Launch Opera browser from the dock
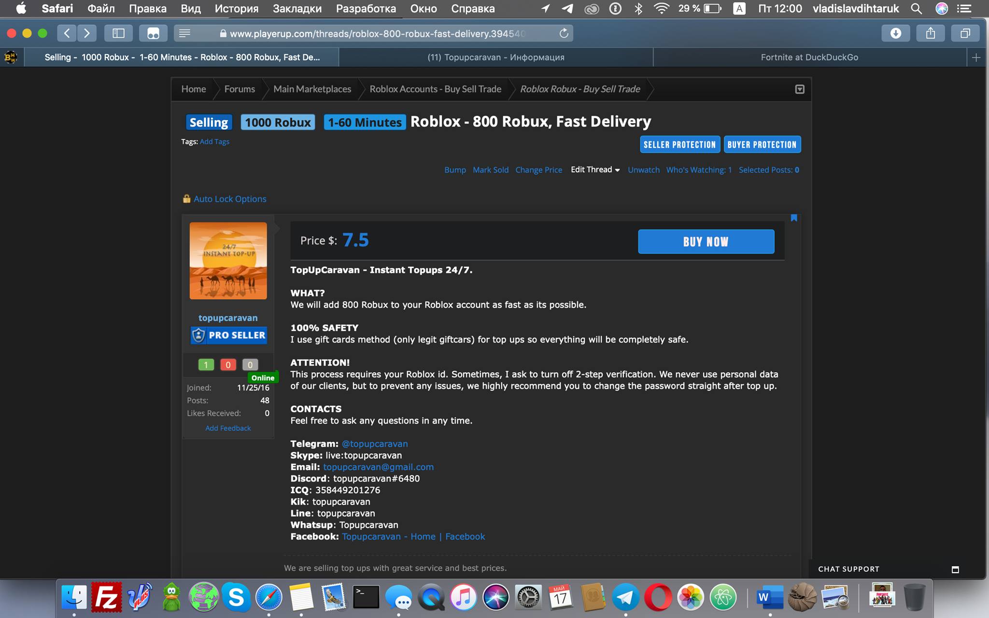This screenshot has width=989, height=618. 658,597
